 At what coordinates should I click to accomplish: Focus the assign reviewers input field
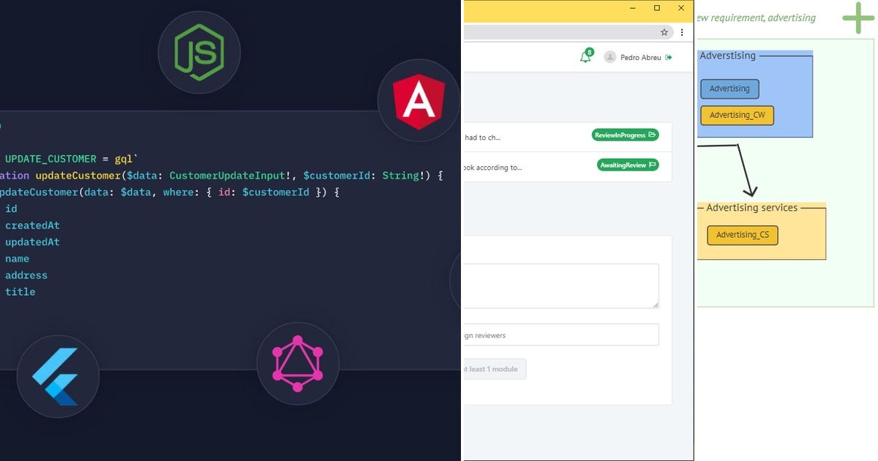[x=561, y=335]
